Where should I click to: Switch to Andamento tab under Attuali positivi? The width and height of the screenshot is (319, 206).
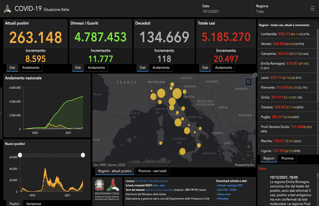point(32,68)
